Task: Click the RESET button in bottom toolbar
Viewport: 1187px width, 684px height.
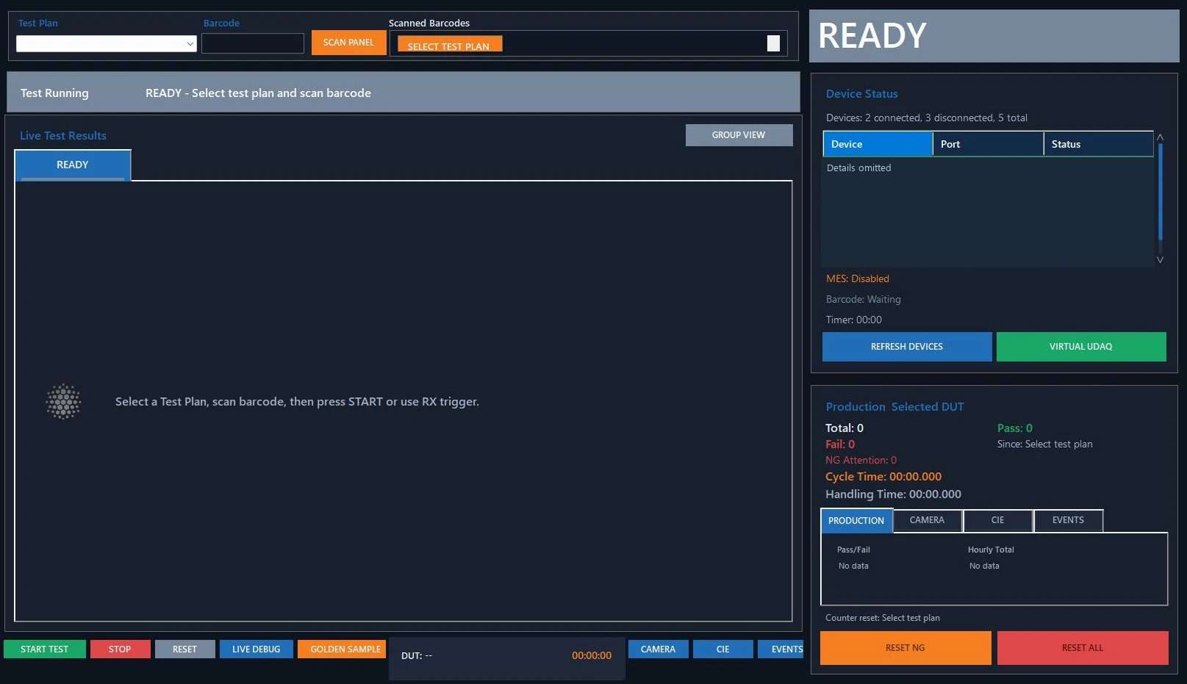Action: (184, 649)
